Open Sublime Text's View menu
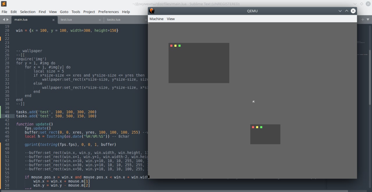 (53, 12)
